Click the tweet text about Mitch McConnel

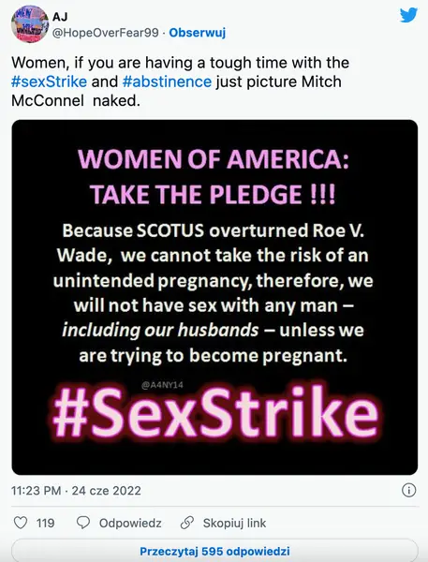181,81
